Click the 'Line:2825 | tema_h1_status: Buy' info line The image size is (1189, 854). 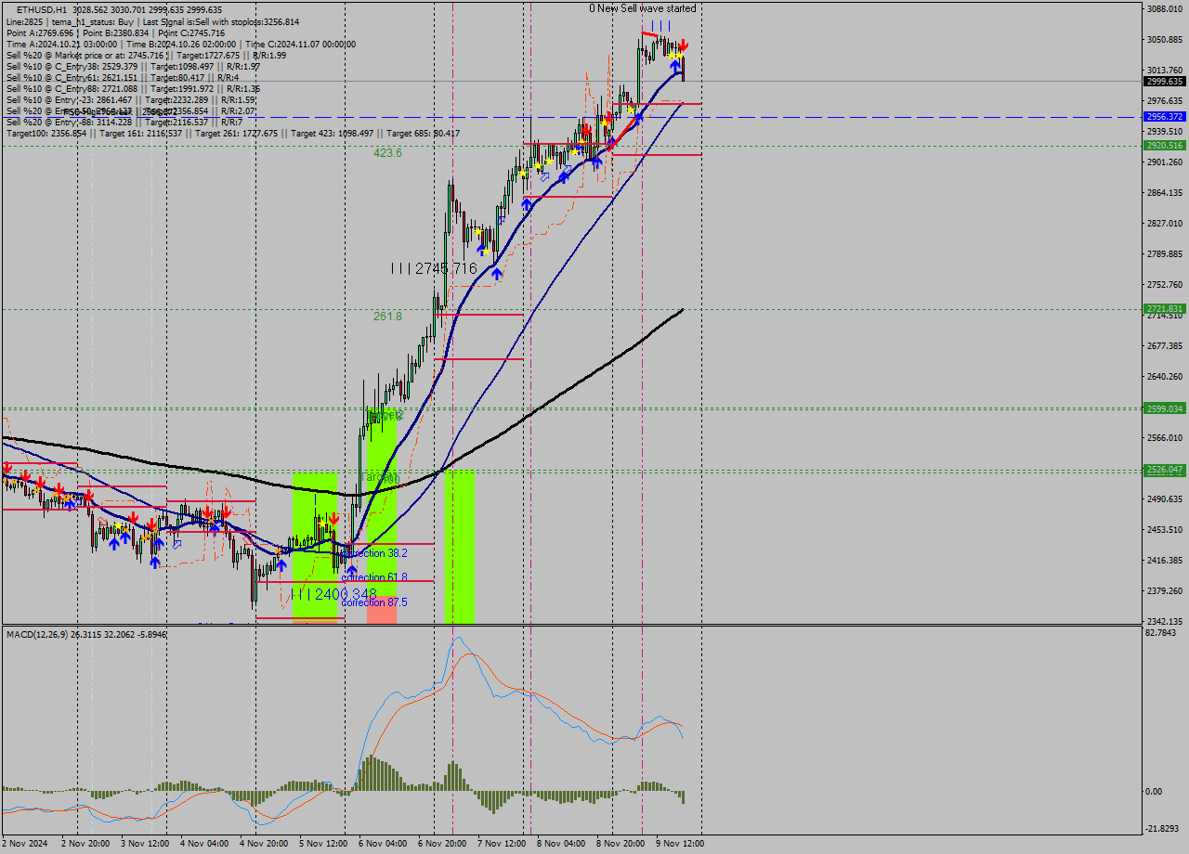[x=152, y=21]
